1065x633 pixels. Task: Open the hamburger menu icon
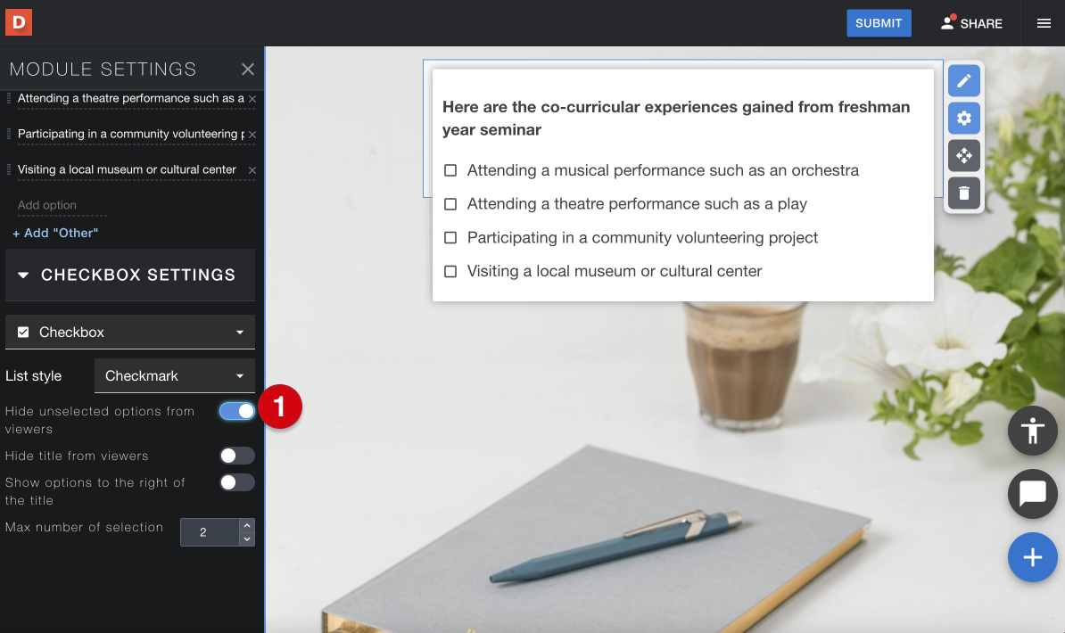tap(1044, 23)
